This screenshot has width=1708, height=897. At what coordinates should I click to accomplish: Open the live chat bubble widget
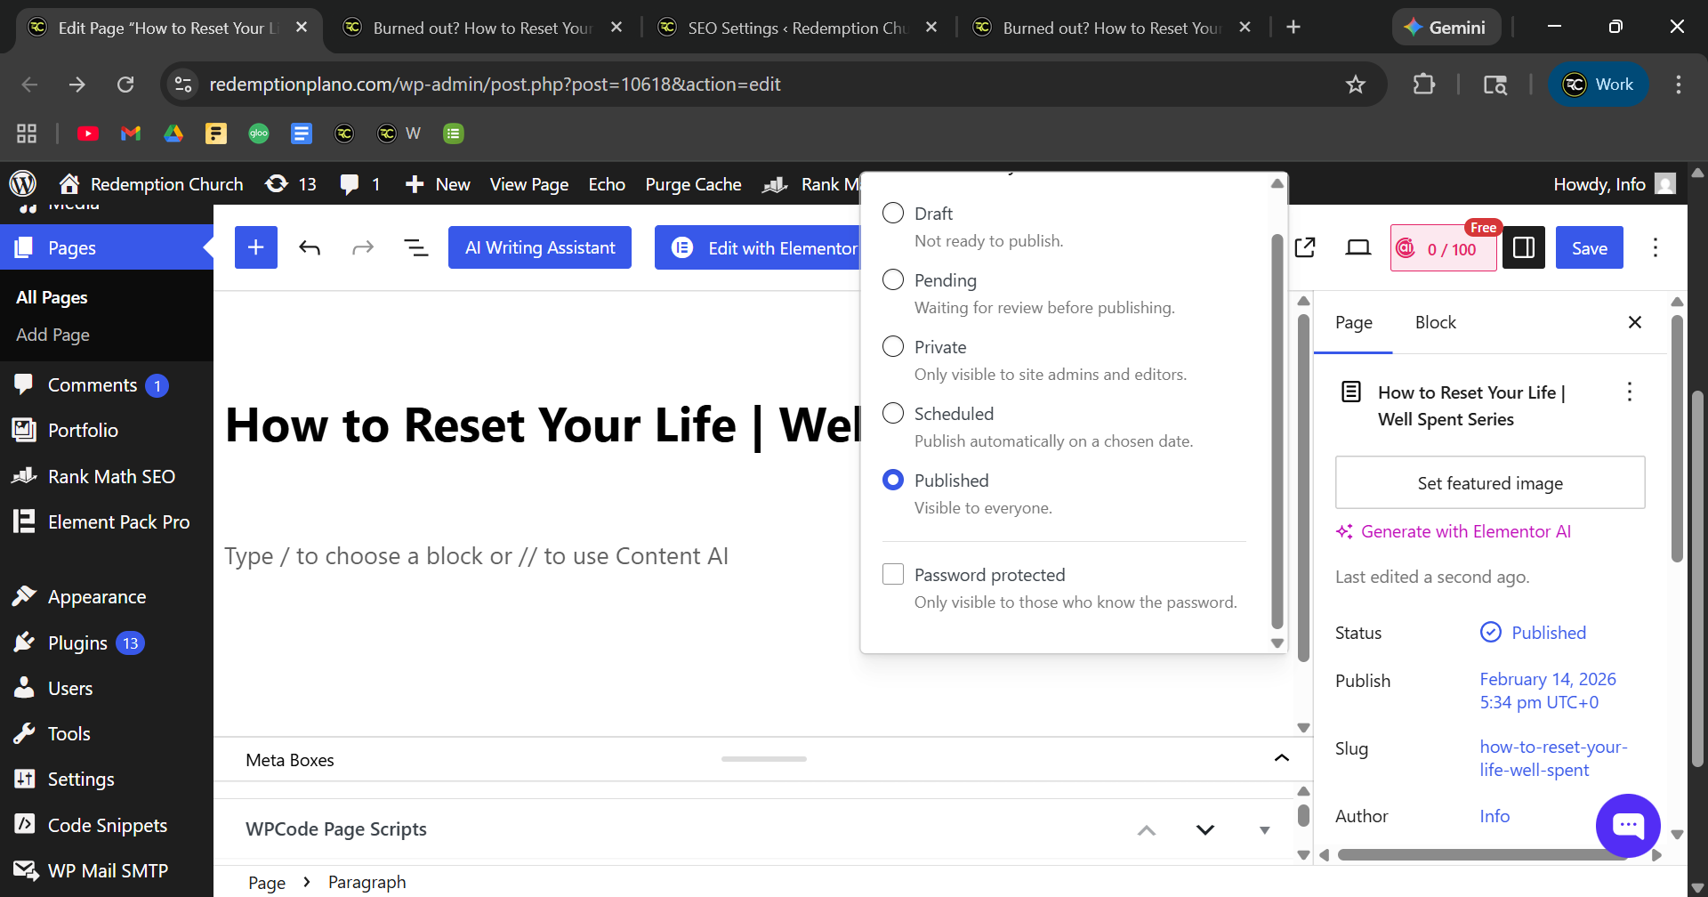(1627, 825)
